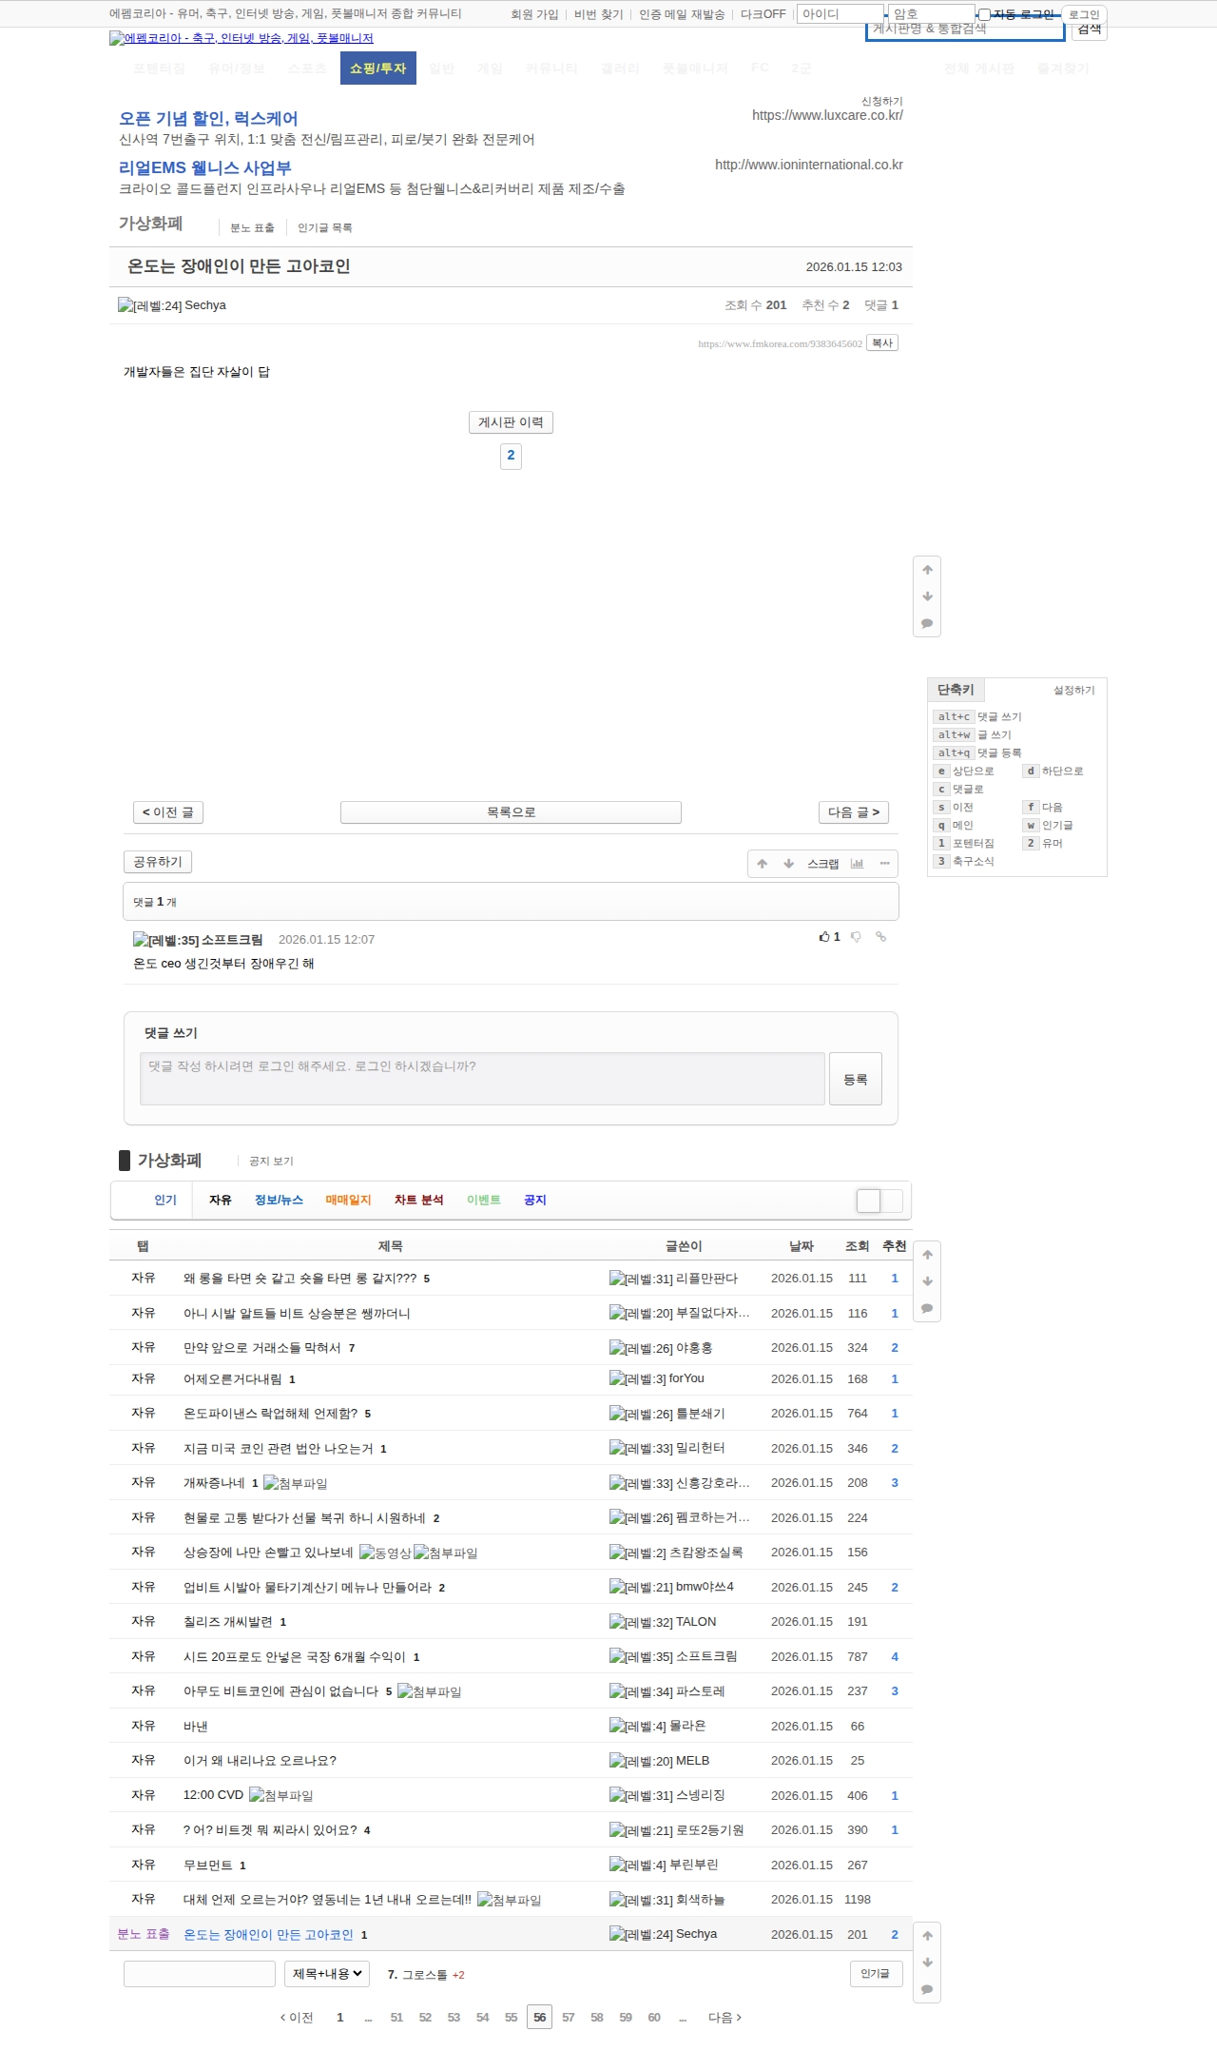The image size is (1217, 2051).
Task: Open attachment icon in 아무도 비트코인에 row
Action: coord(430,1691)
